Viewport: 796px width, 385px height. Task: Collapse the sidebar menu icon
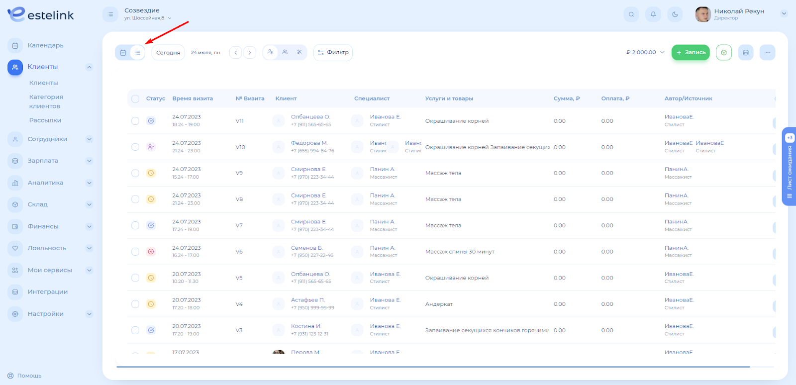[110, 14]
